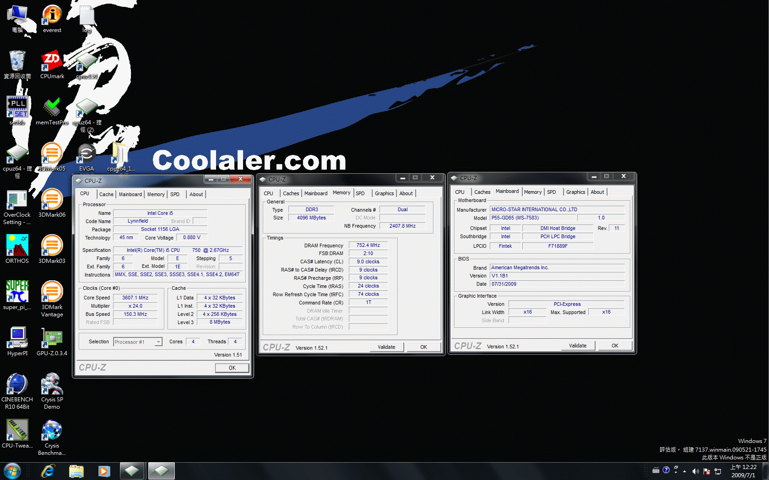Viewport: 769px width, 480px height.
Task: Click the volume speaker tray icon
Action: [696, 471]
